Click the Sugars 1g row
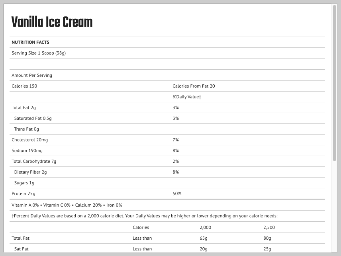341x256 pixels. (24, 183)
